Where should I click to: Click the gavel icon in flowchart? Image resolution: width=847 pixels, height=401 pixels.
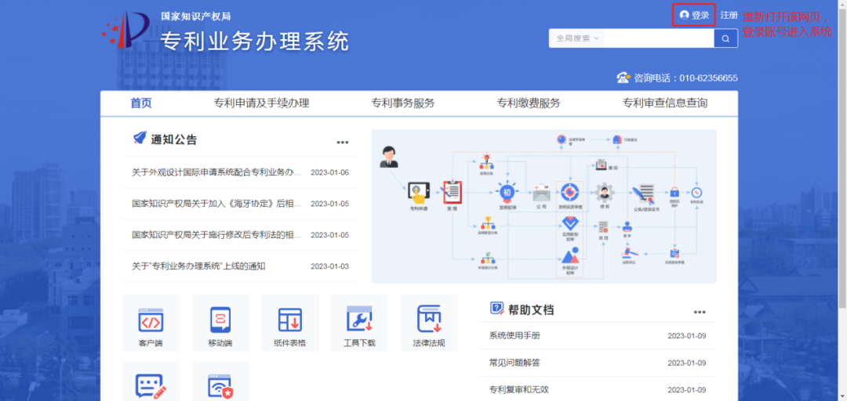coord(627,251)
